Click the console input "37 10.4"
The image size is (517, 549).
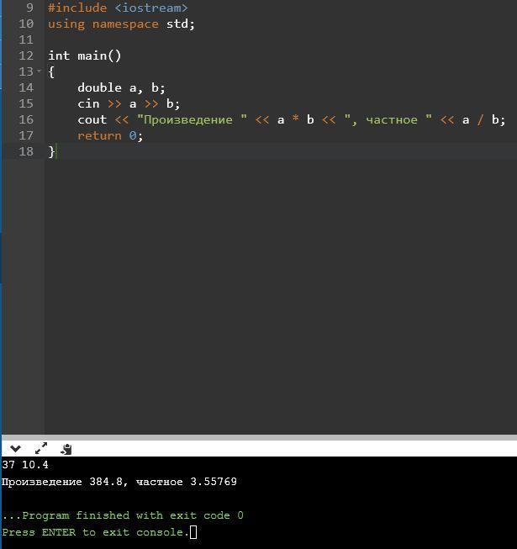coord(25,465)
